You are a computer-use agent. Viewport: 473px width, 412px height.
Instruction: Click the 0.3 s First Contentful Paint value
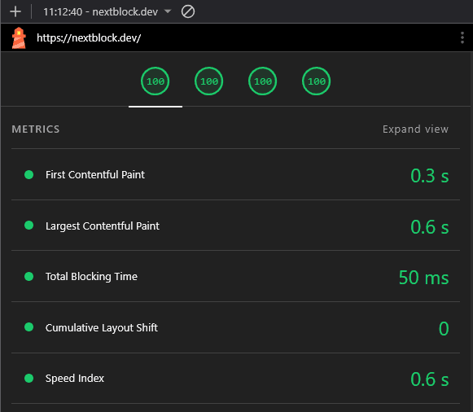click(430, 176)
